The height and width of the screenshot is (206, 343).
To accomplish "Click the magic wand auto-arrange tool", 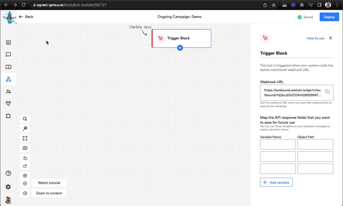I will click(x=25, y=129).
